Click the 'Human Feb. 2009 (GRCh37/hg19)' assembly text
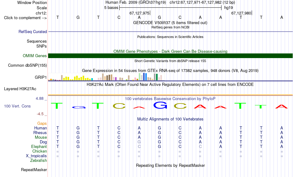The image size is (293, 177). pos(136,2)
